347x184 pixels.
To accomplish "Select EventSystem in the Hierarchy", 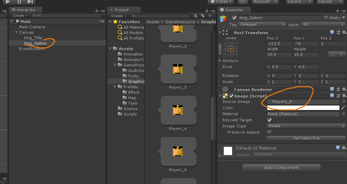I will [x=32, y=49].
